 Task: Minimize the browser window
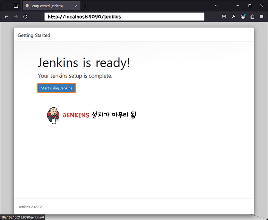238,6
